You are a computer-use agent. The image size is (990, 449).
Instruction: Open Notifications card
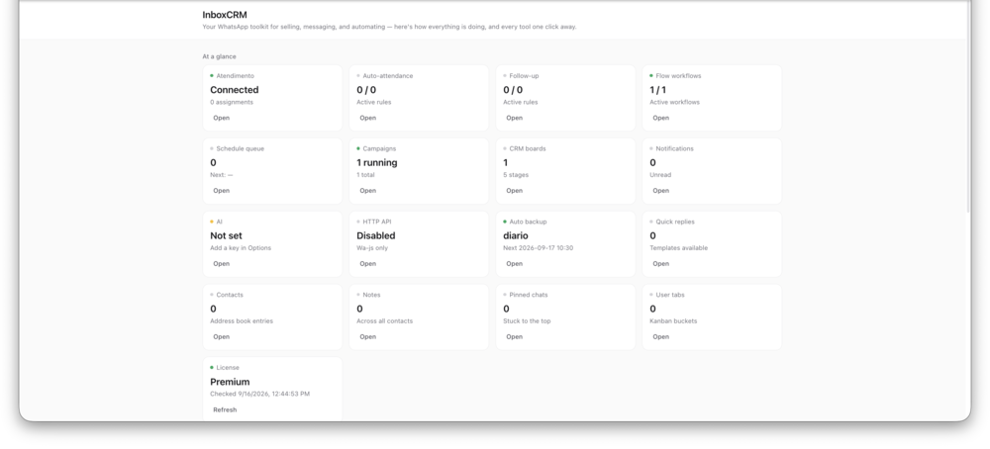coord(660,191)
